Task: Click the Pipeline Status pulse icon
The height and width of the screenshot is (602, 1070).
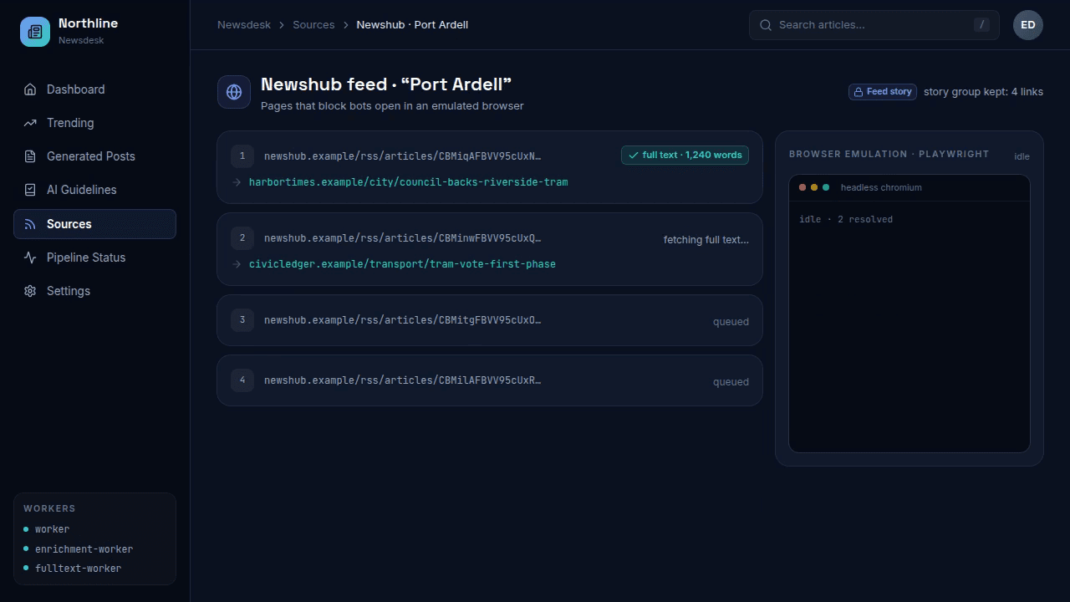Action: (x=30, y=258)
